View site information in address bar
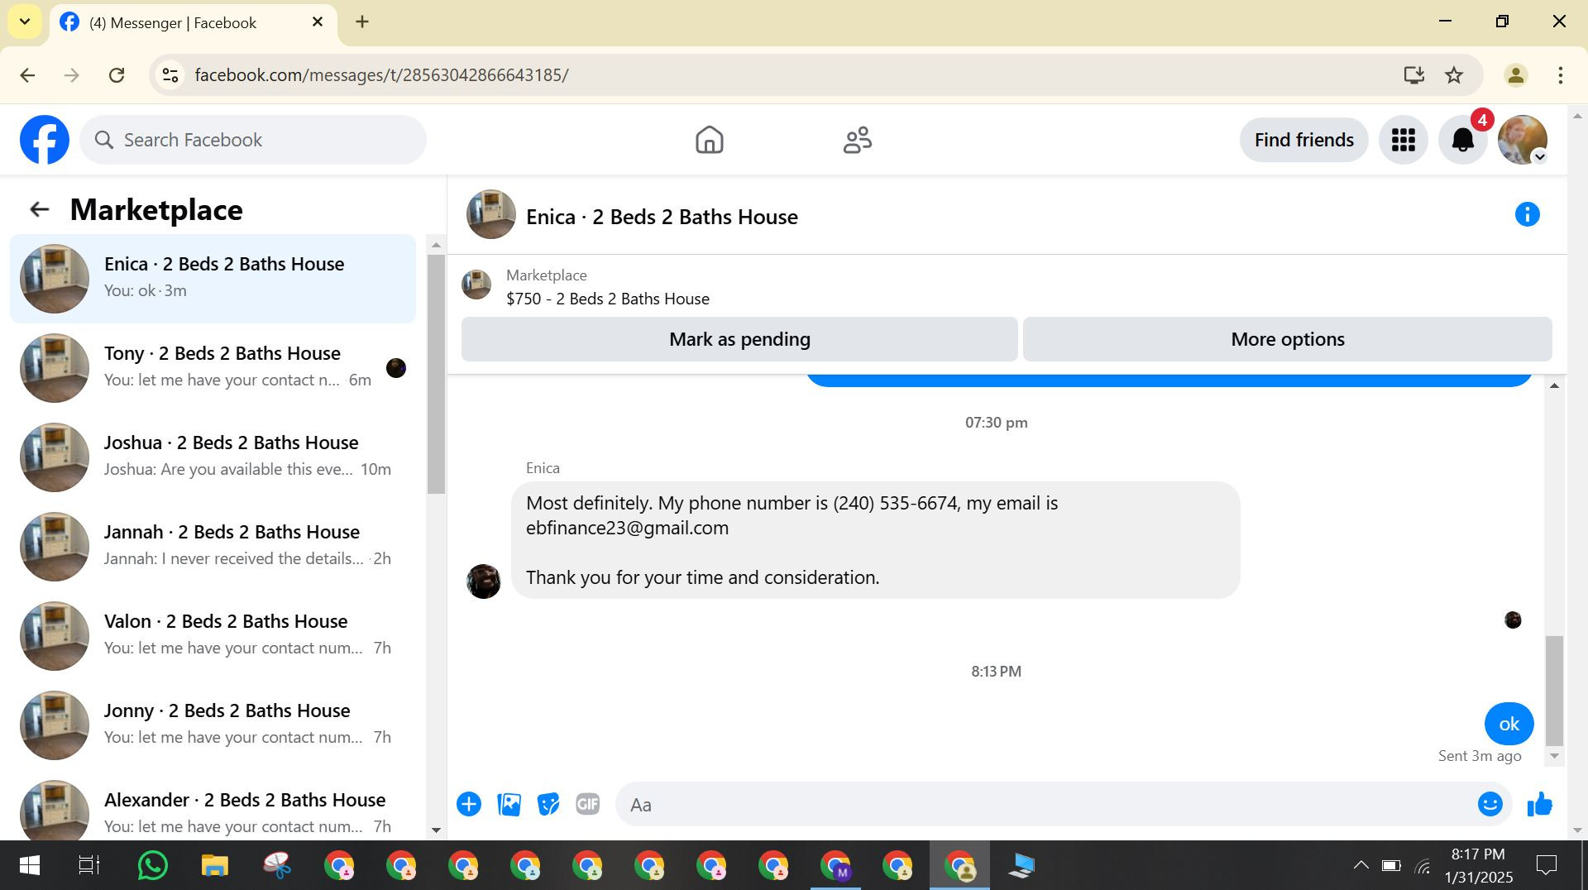Viewport: 1588px width, 890px height. click(x=170, y=75)
